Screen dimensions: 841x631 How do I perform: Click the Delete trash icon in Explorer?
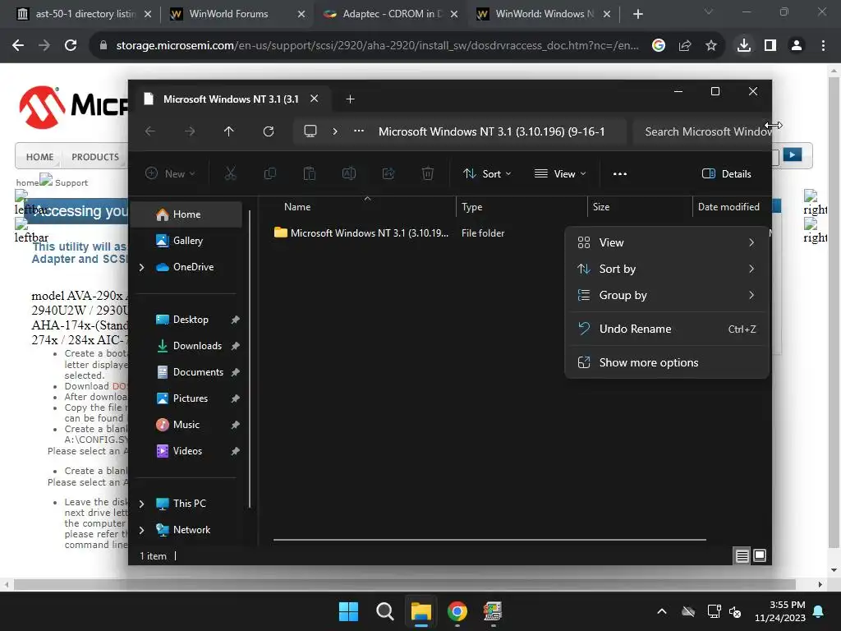point(427,173)
